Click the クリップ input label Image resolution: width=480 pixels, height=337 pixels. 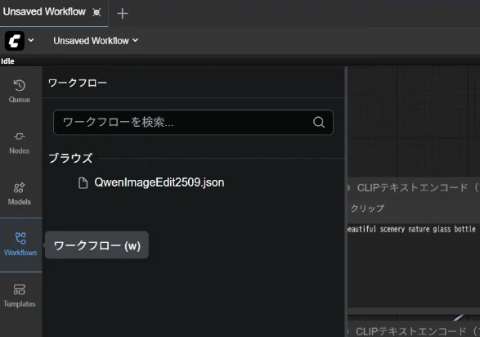point(367,208)
